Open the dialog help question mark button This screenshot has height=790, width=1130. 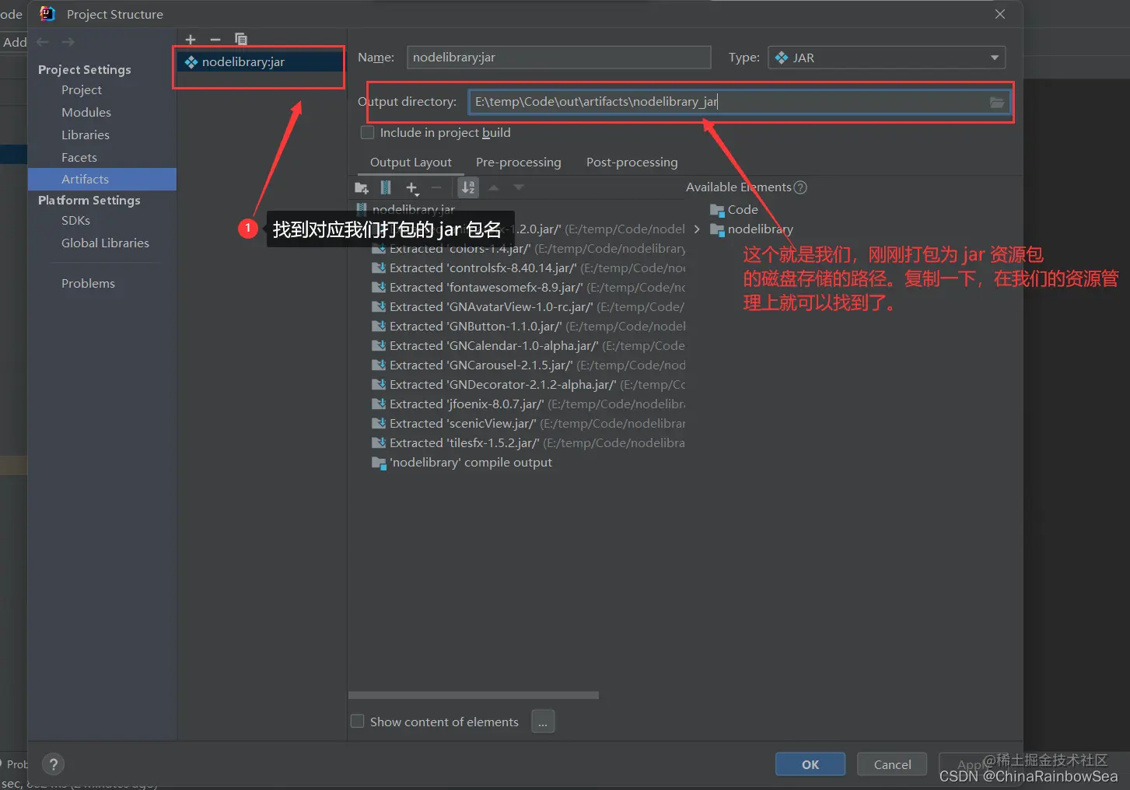point(53,764)
